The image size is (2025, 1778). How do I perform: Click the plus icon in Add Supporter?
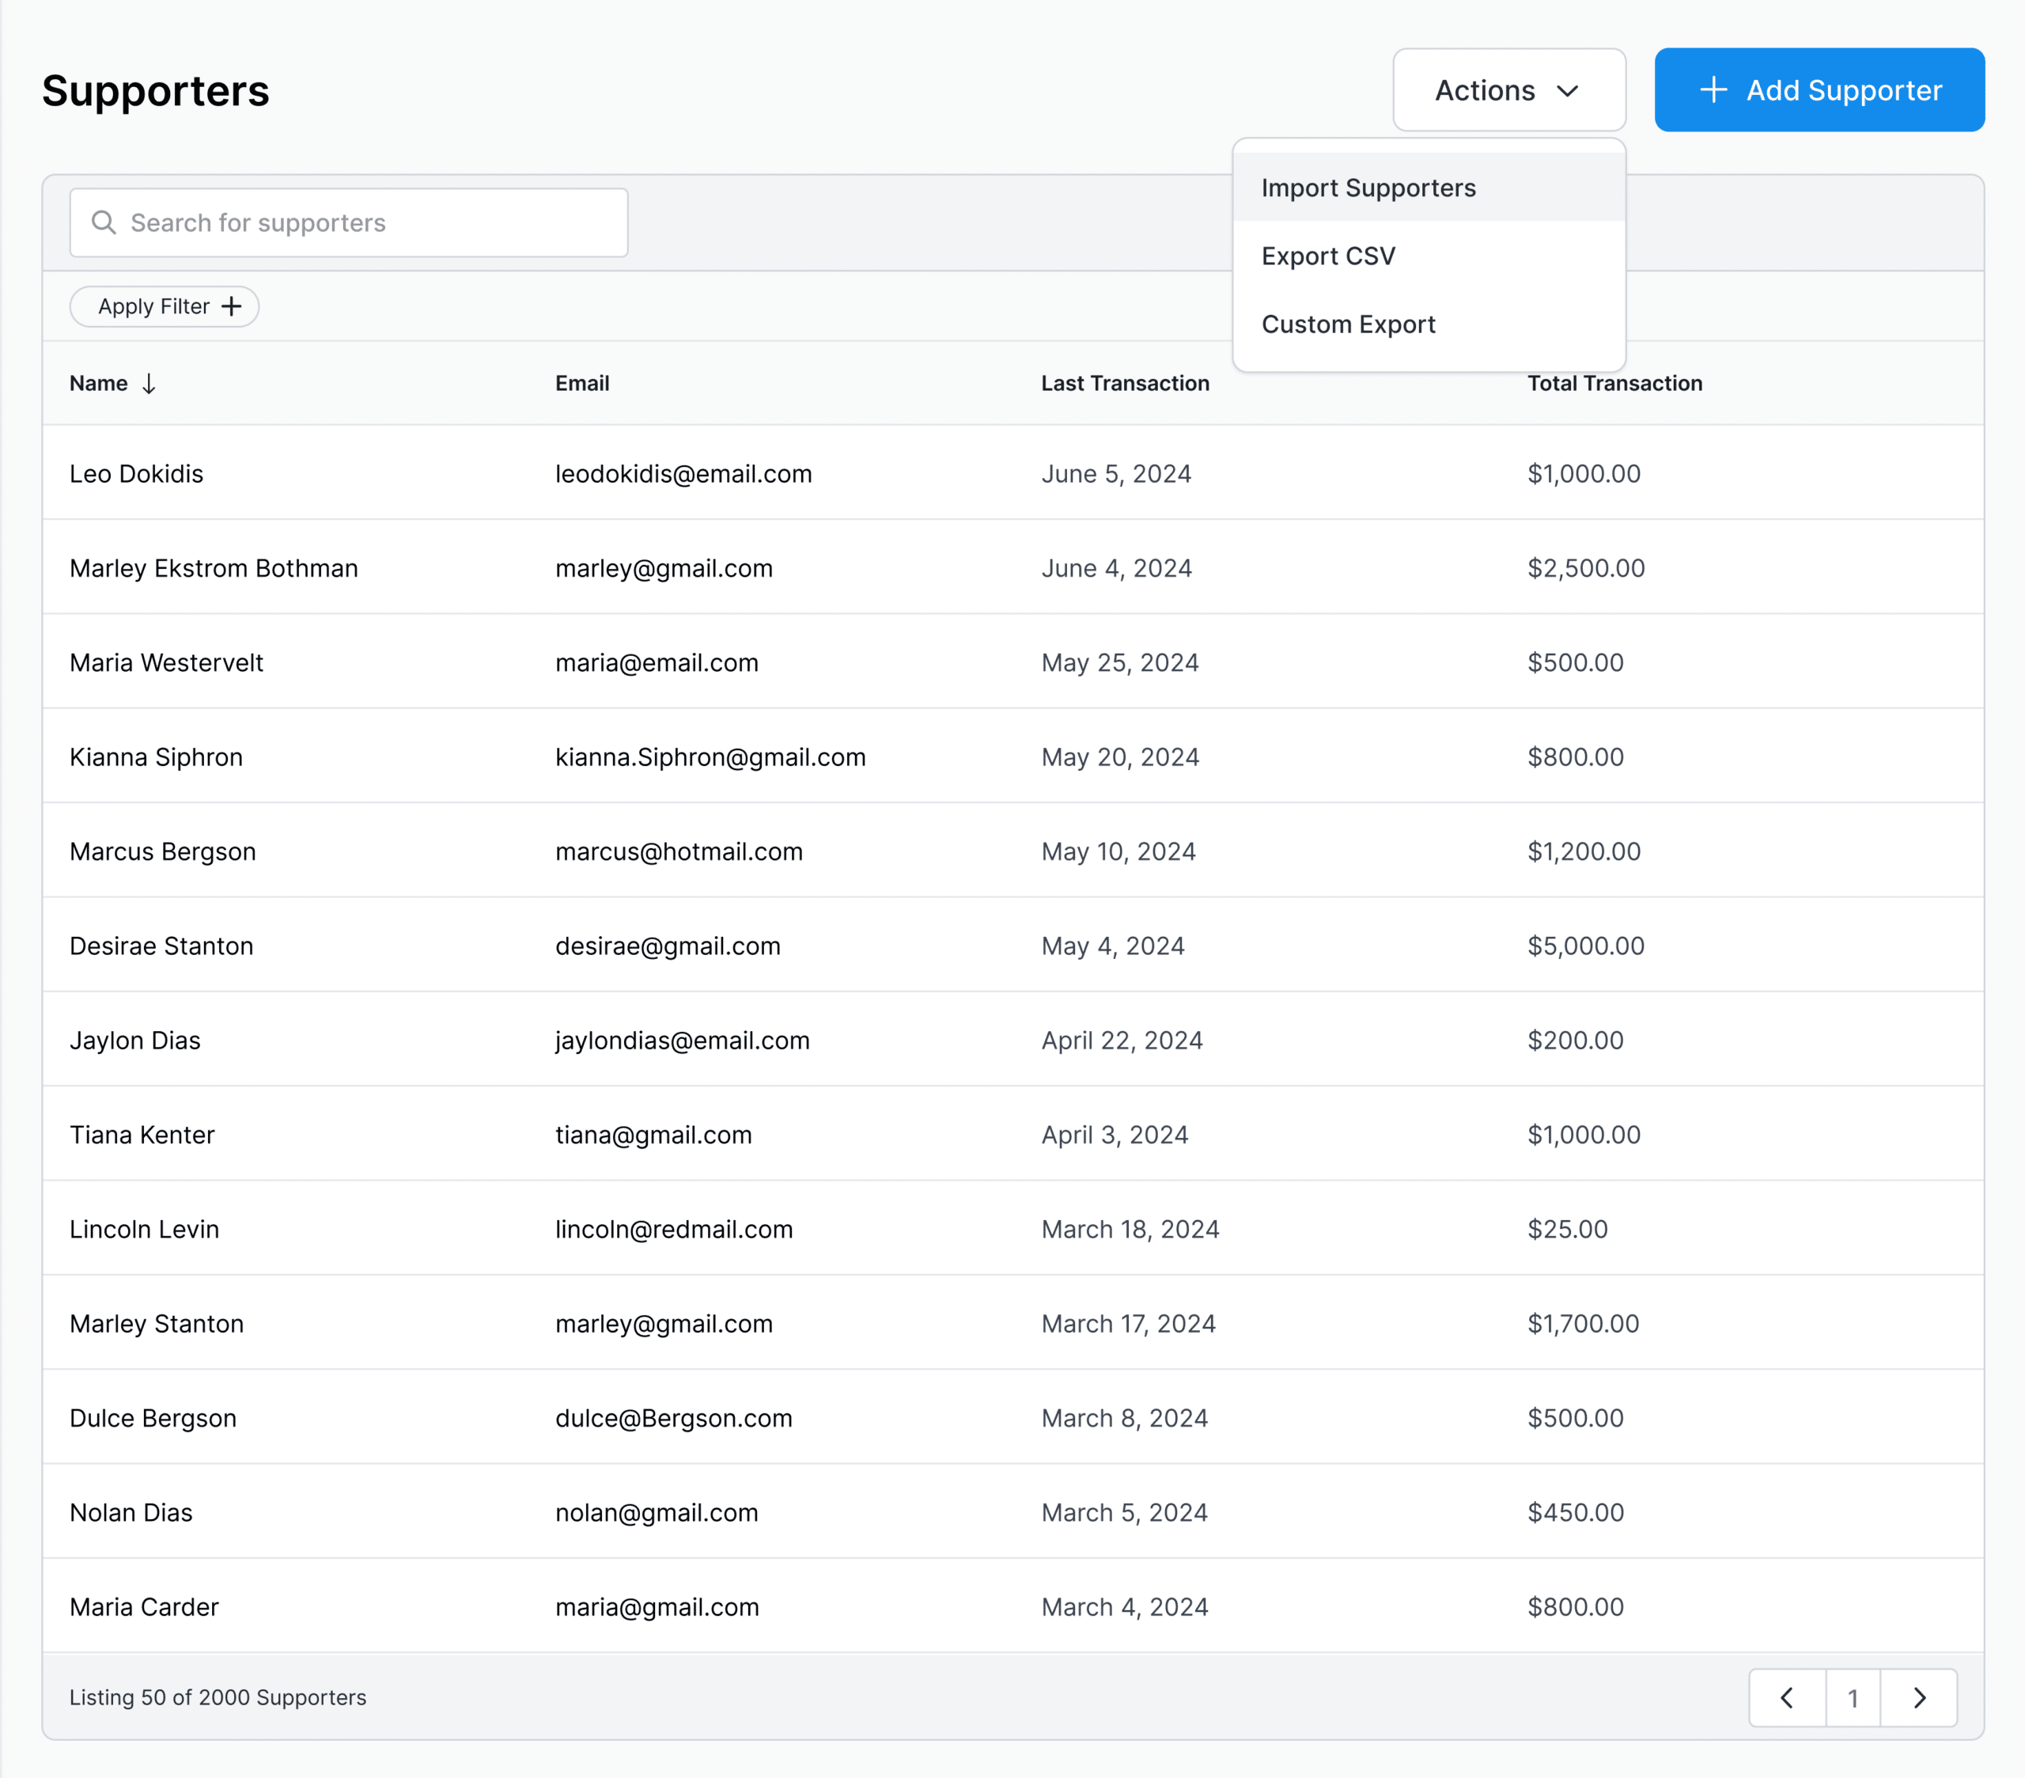coord(1713,90)
